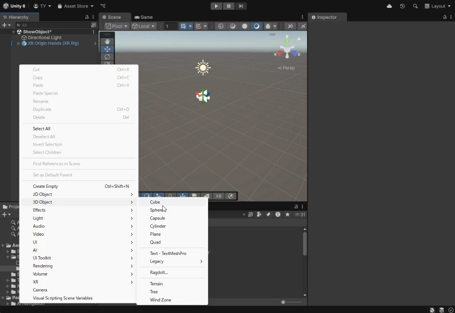Click the blue Z axis of the gizmo
The height and width of the screenshot is (313, 455).
pos(295,53)
